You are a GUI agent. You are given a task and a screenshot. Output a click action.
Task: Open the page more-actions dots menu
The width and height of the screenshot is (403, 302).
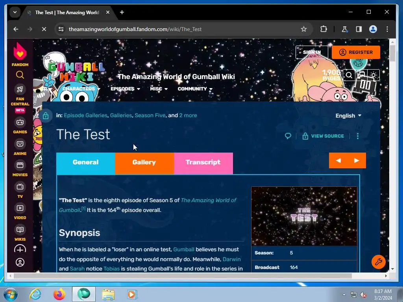[357, 136]
